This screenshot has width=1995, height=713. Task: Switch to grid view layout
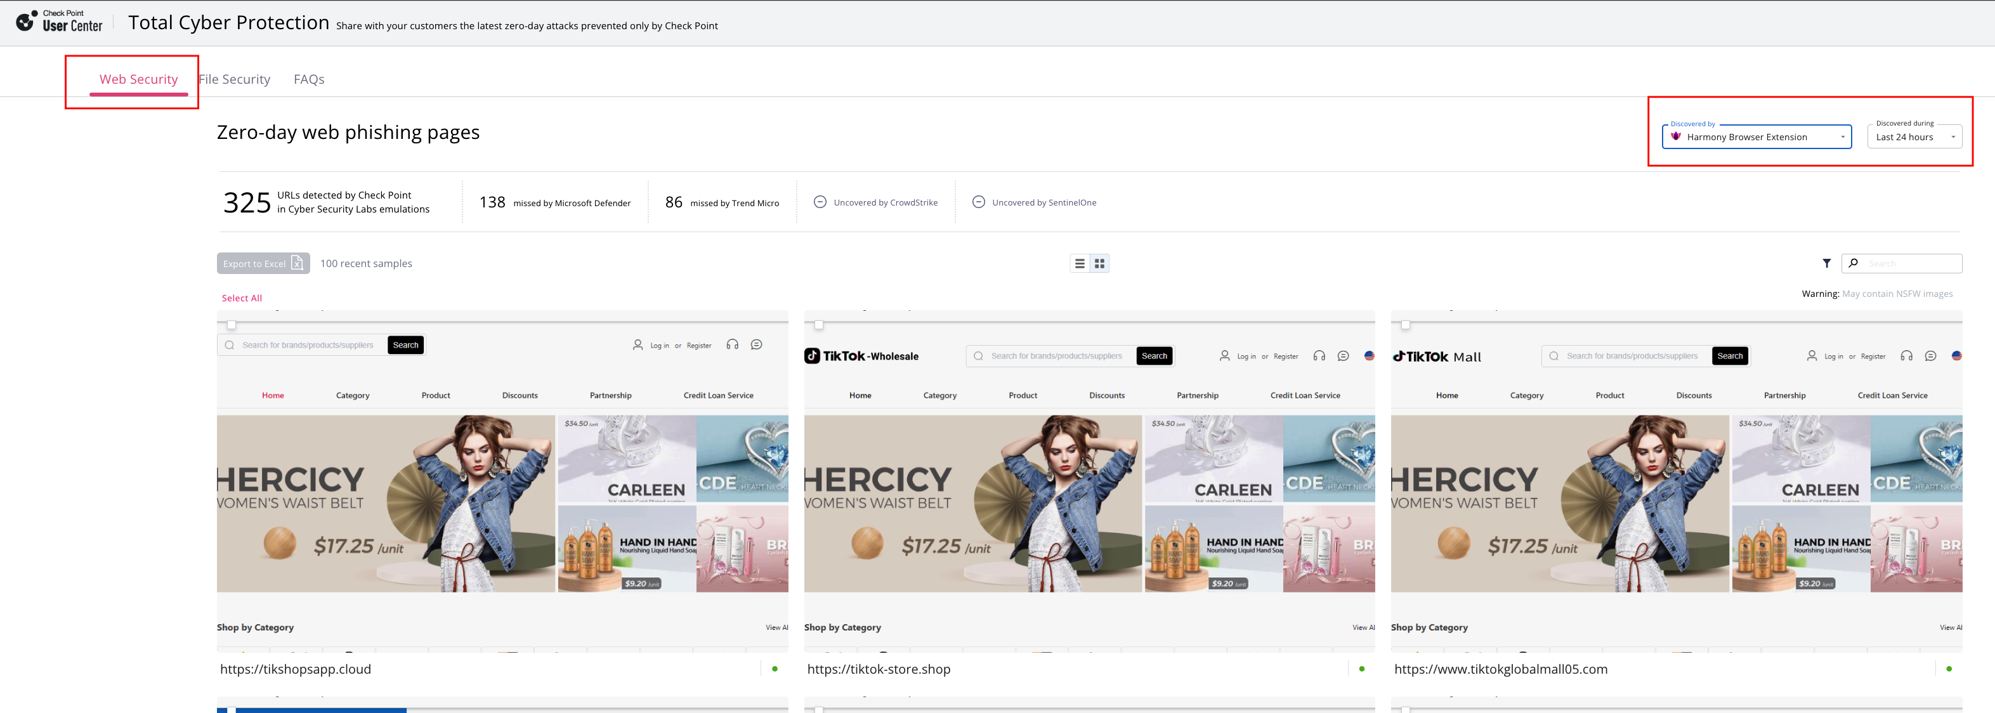[x=1099, y=264]
